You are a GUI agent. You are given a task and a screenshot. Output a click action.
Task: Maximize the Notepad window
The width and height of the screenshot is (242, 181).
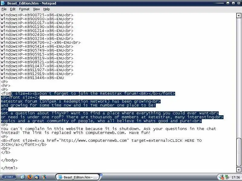(x=233, y=3)
